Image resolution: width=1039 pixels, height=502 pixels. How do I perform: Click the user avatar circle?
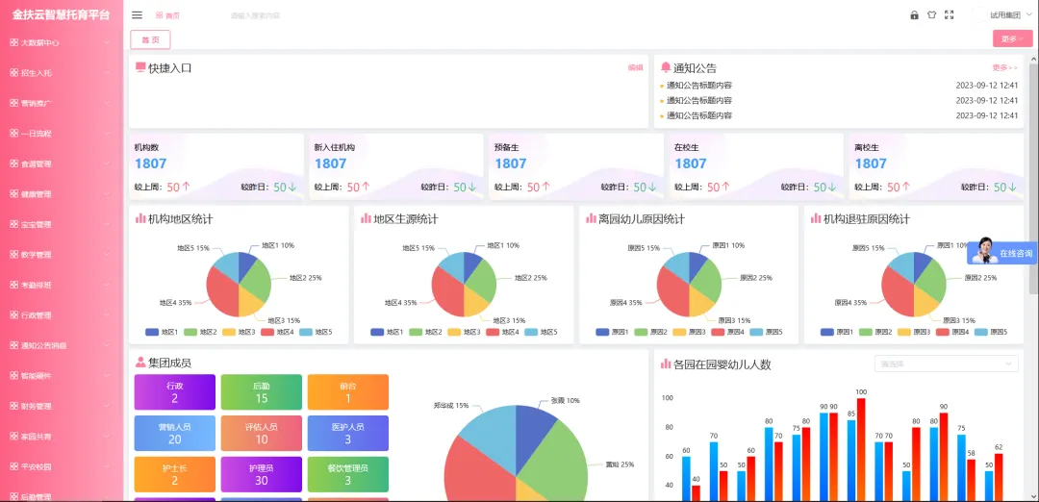[978, 15]
